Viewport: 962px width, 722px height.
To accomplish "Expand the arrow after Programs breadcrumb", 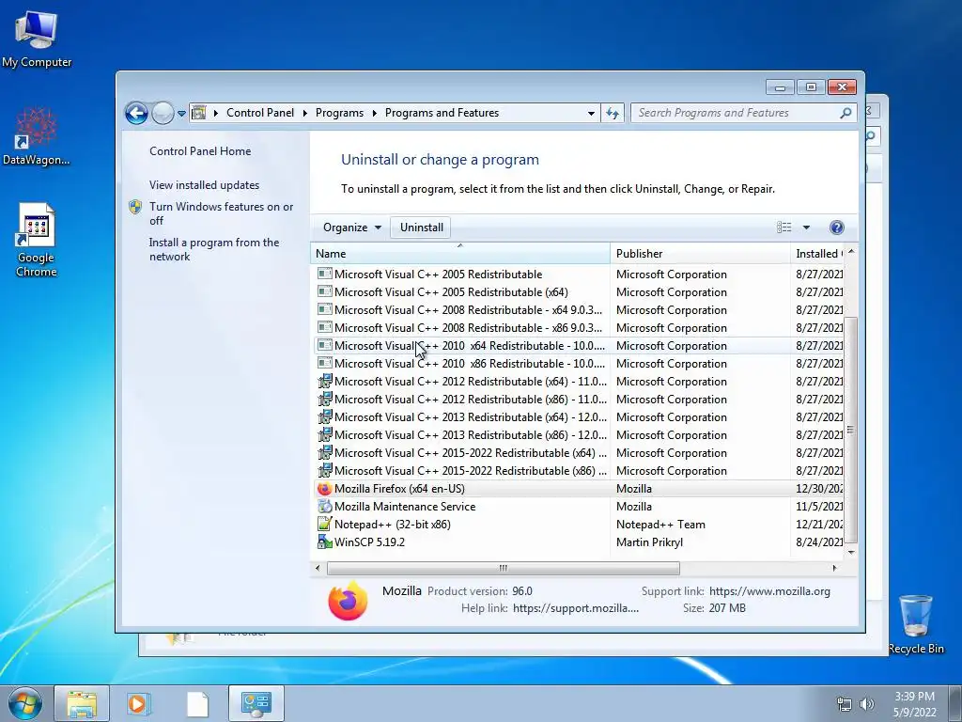I will (374, 113).
